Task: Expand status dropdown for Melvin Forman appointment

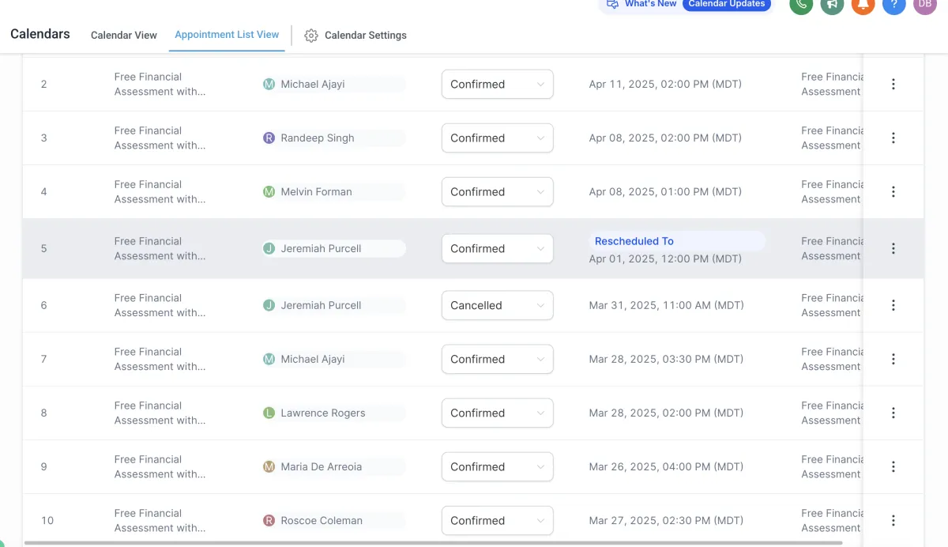Action: [x=497, y=191]
